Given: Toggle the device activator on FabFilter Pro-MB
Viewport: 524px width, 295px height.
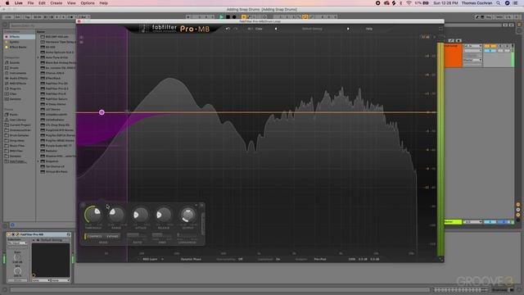Looking at the screenshot, I should pyautogui.click(x=9, y=234).
